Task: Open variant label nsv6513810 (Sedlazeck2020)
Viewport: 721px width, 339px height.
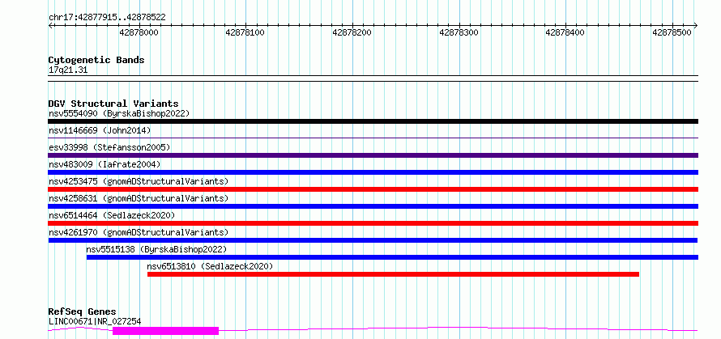Action: pyautogui.click(x=210, y=266)
